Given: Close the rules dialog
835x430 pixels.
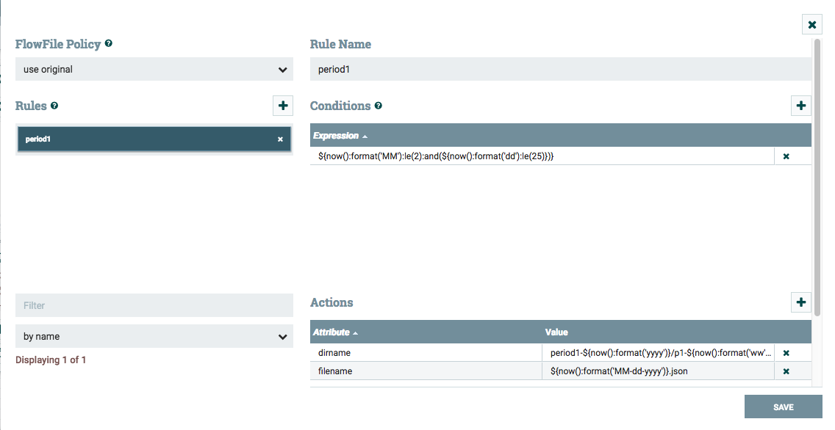Looking at the screenshot, I should point(811,25).
